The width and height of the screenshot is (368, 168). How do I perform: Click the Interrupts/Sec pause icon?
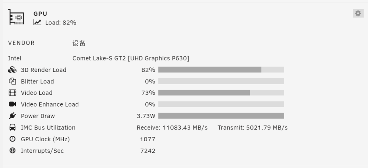point(13,150)
